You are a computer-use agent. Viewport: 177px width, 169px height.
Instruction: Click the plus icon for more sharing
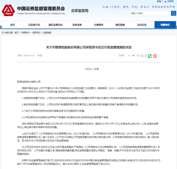point(159,56)
